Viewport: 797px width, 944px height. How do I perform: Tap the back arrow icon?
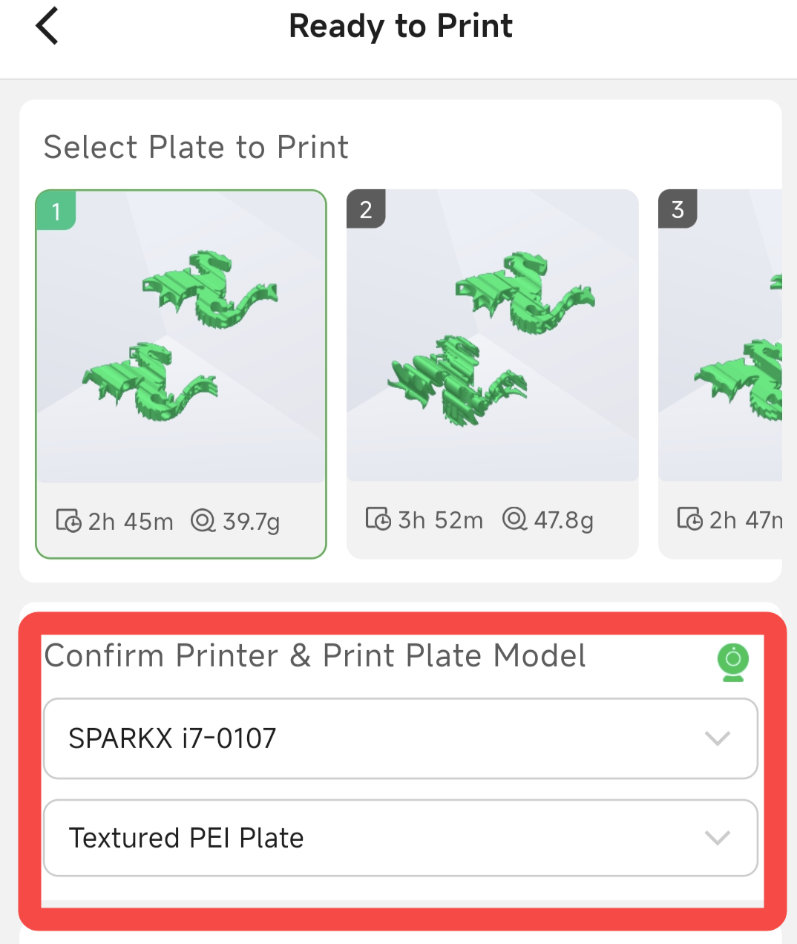point(47,26)
